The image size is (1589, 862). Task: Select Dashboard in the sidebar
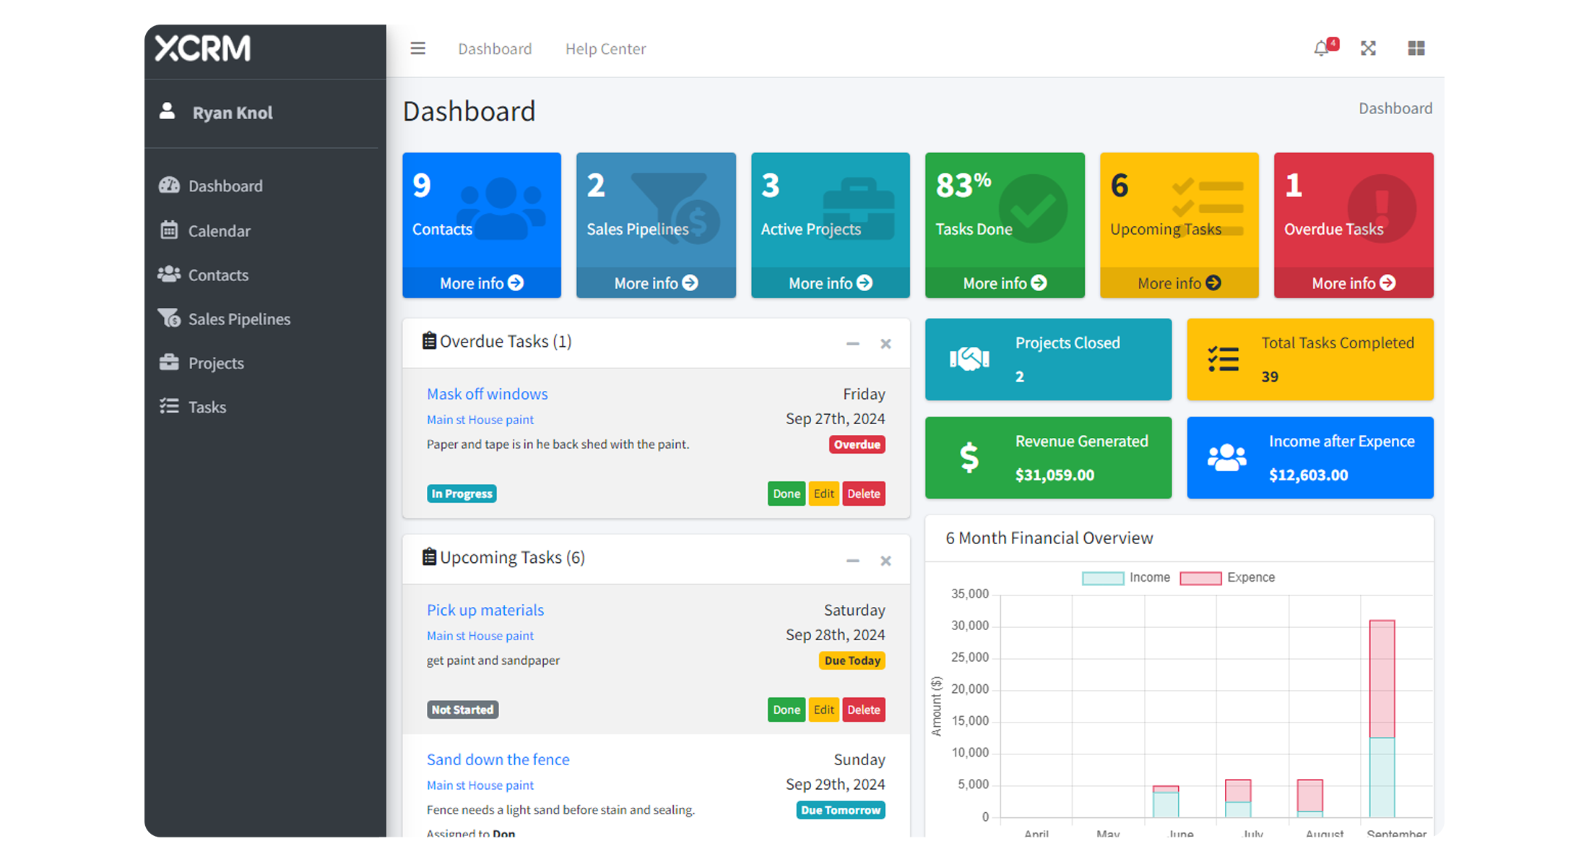pos(225,186)
